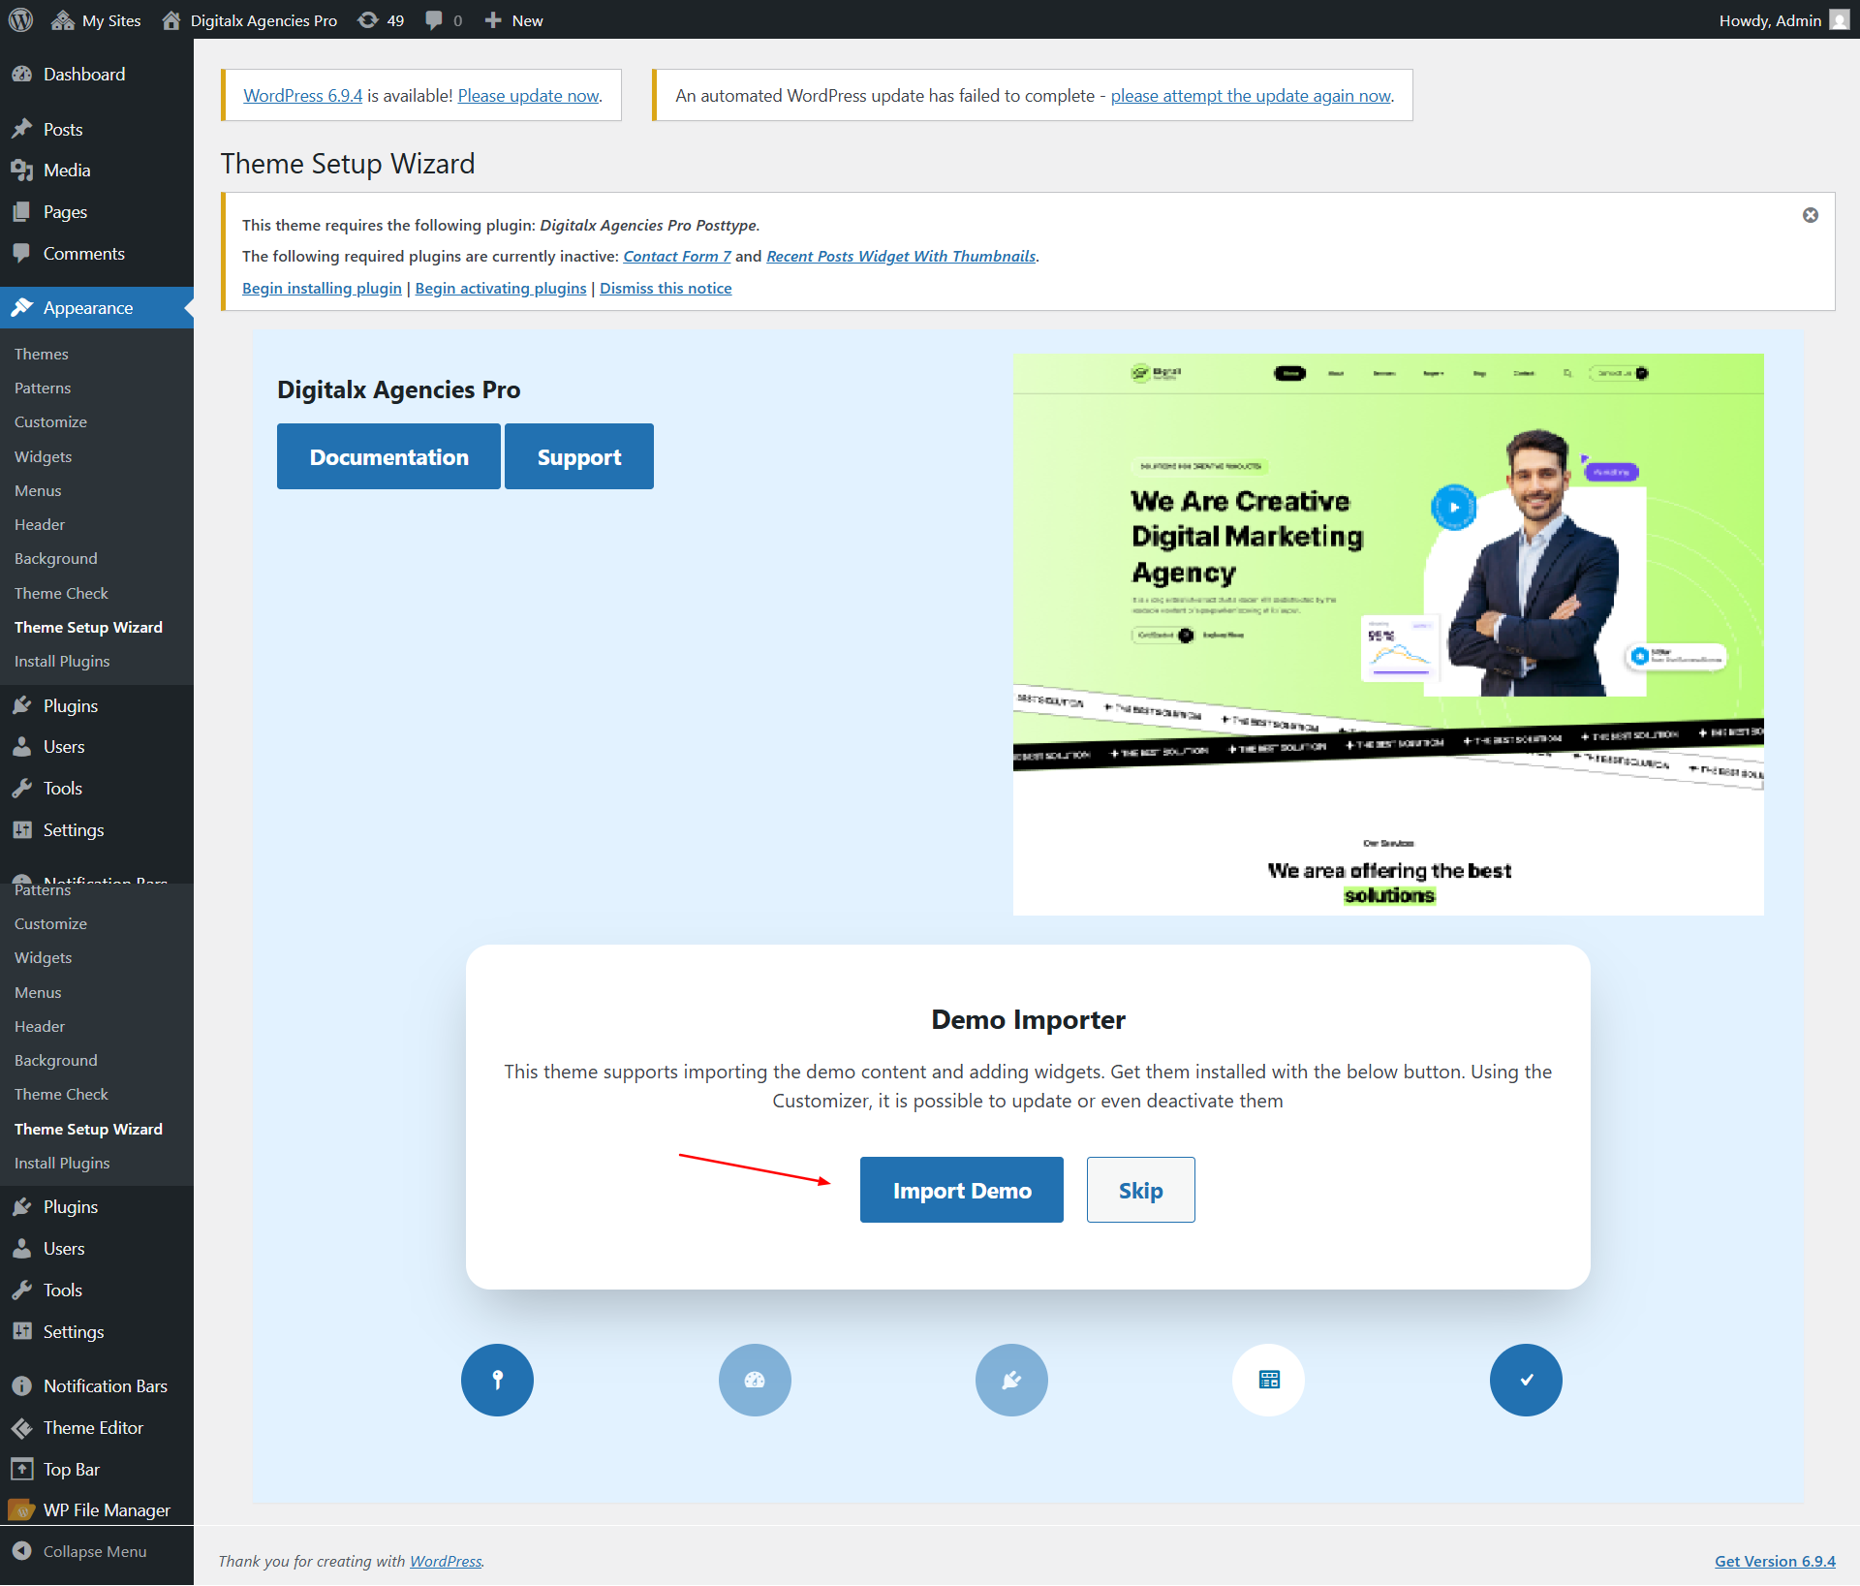
Task: Open the comments bubble showing 0
Action: tap(444, 19)
